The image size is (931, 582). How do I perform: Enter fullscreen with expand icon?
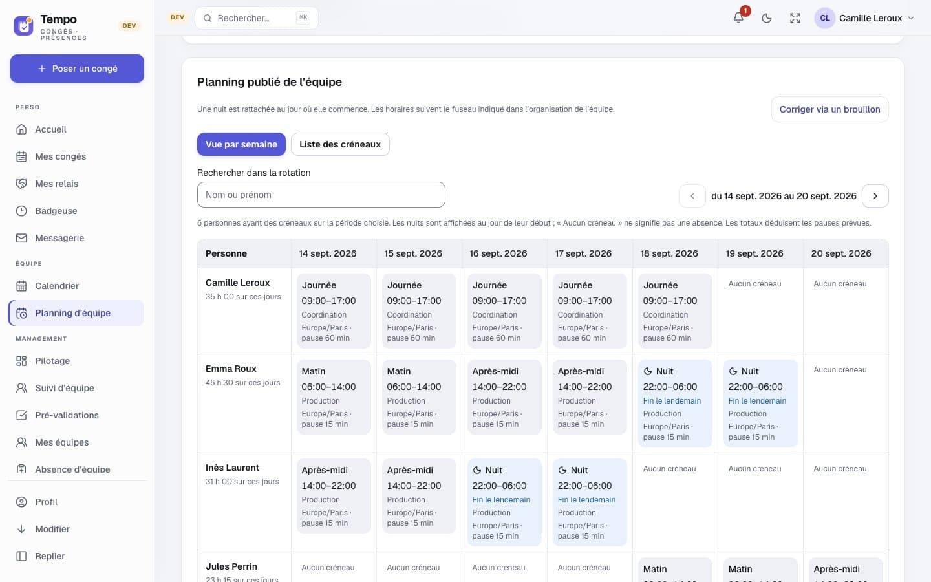[795, 18]
